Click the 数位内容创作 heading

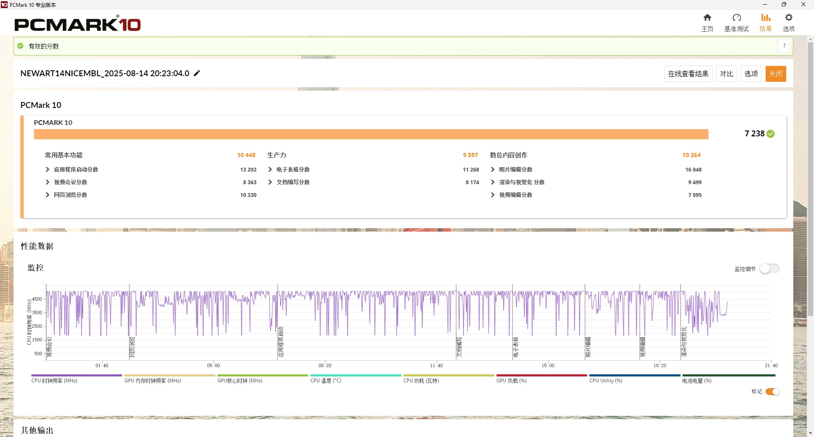pyautogui.click(x=509, y=155)
